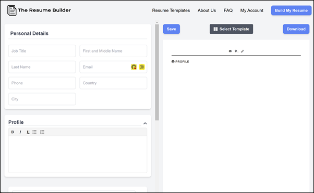Insert numbered list in Profile editor
This screenshot has width=314, height=193.
[x=42, y=132]
